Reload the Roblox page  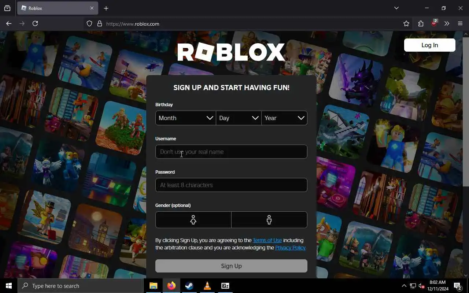[35, 23]
